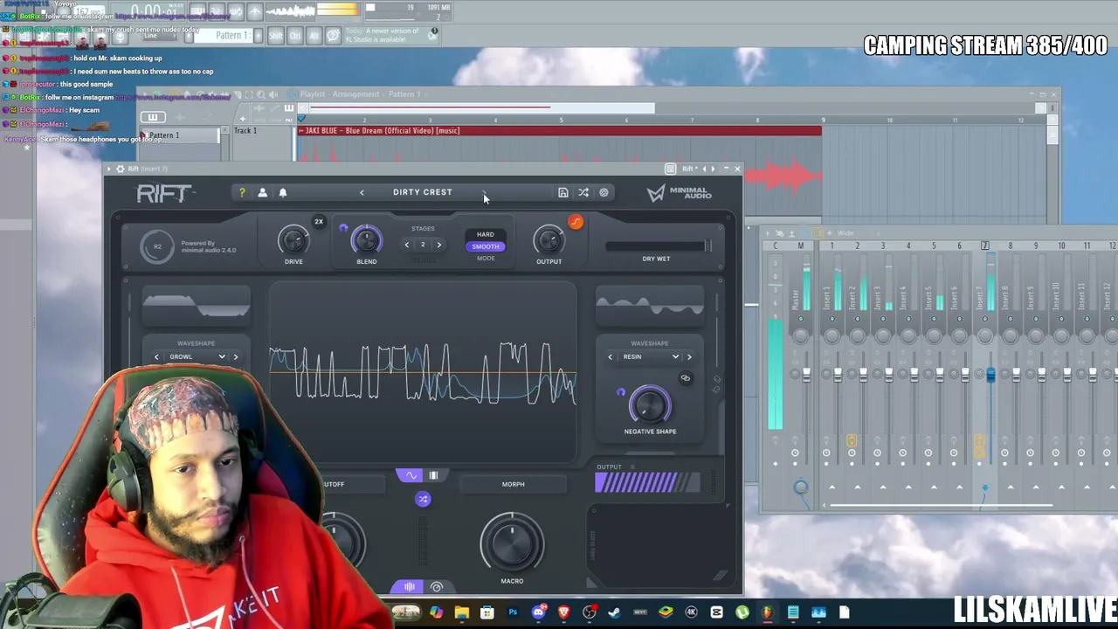Screen dimensions: 1118x629
Task: Open Steam from the taskbar
Action: click(615, 612)
